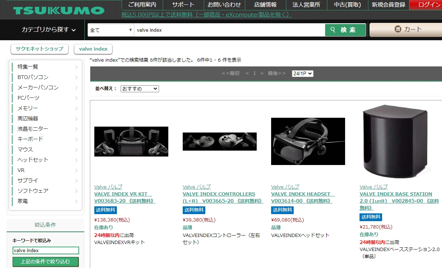
Task: Click the main search text field
Action: tap(229, 30)
